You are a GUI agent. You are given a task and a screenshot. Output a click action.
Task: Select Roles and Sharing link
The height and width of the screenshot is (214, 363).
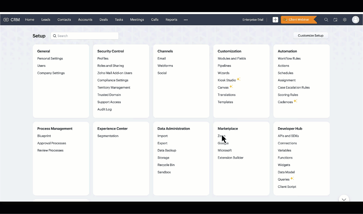pyautogui.click(x=111, y=66)
